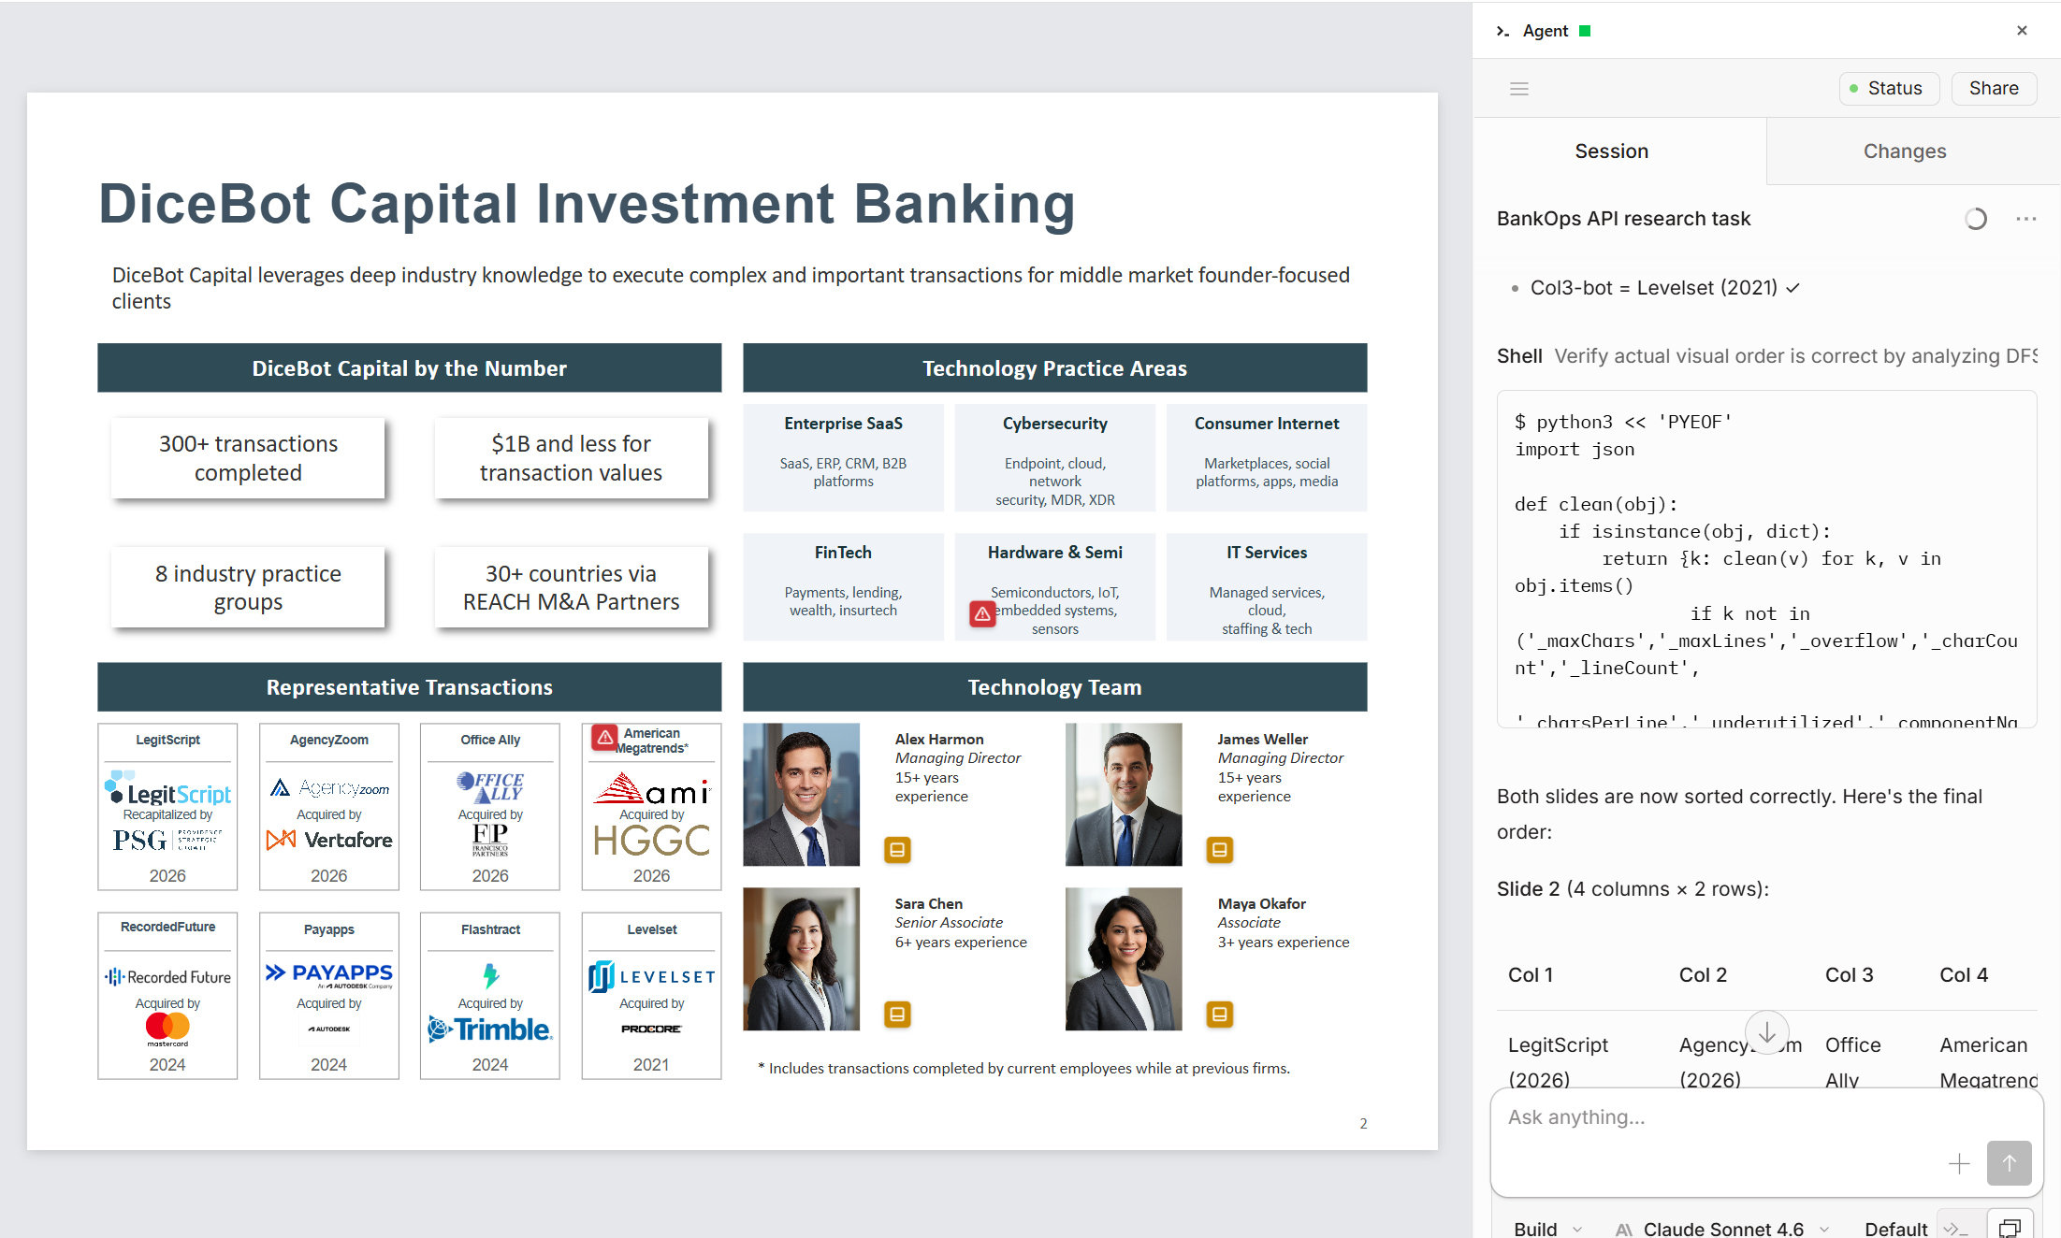Click the Technology Team header

(1055, 687)
